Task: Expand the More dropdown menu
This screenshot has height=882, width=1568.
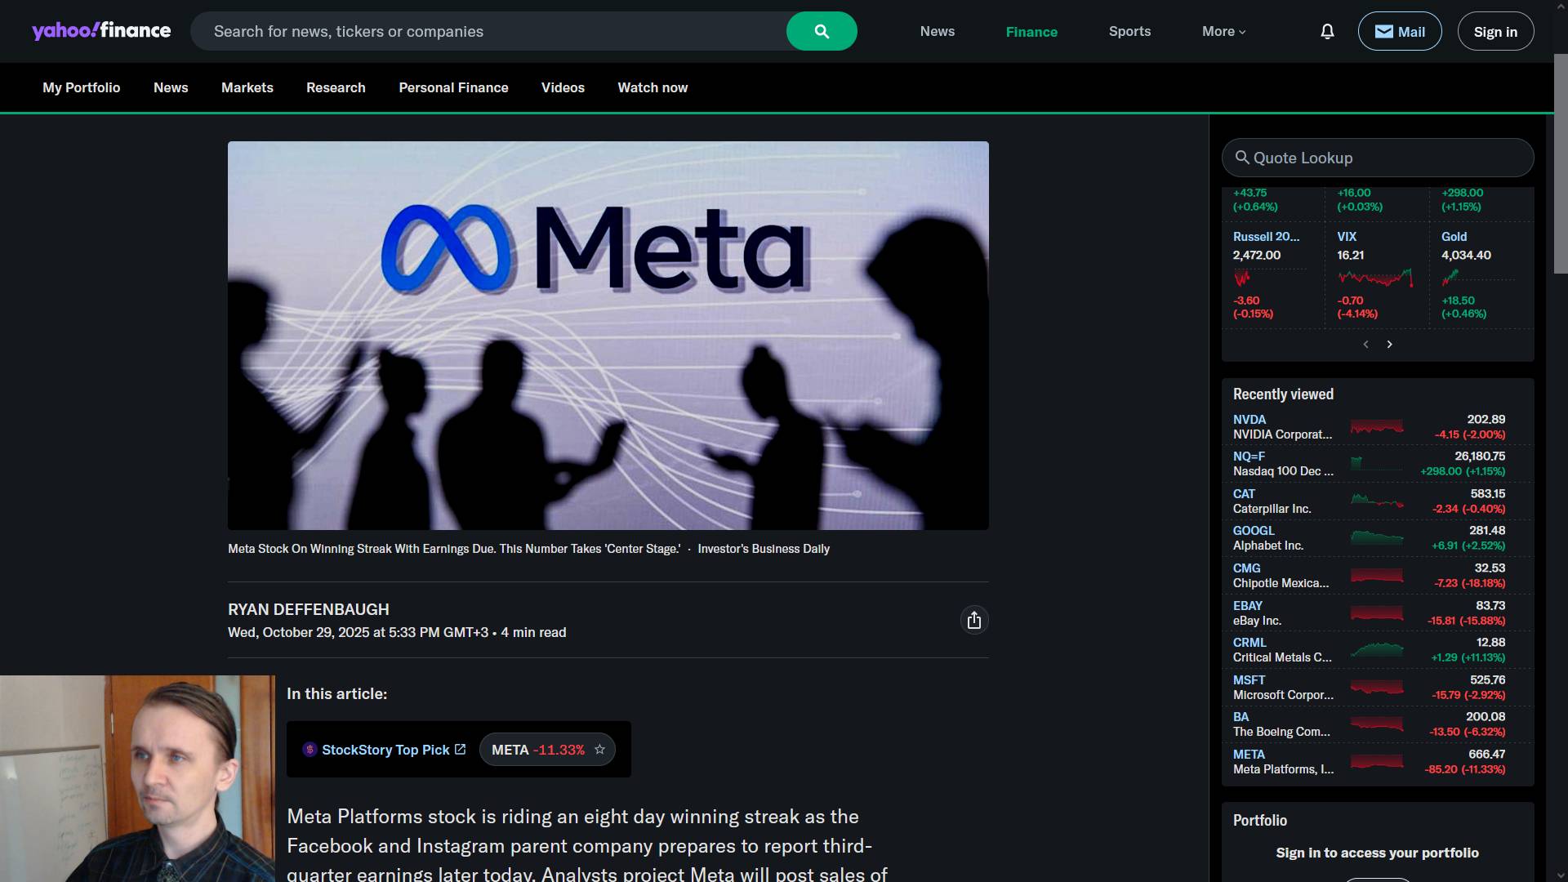Action: point(1223,32)
